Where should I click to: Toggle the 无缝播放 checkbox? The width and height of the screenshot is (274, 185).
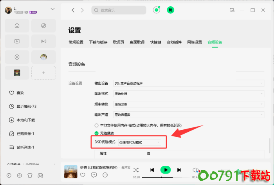[x=96, y=133]
